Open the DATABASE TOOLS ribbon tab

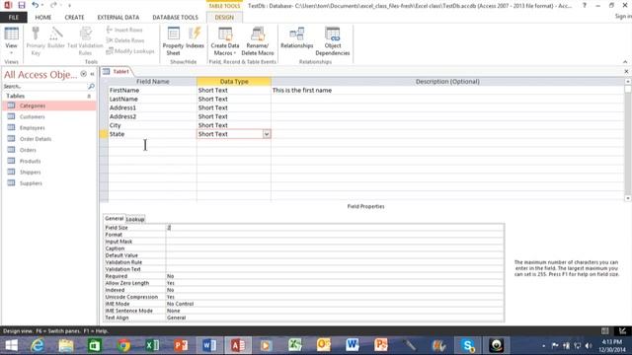(176, 18)
